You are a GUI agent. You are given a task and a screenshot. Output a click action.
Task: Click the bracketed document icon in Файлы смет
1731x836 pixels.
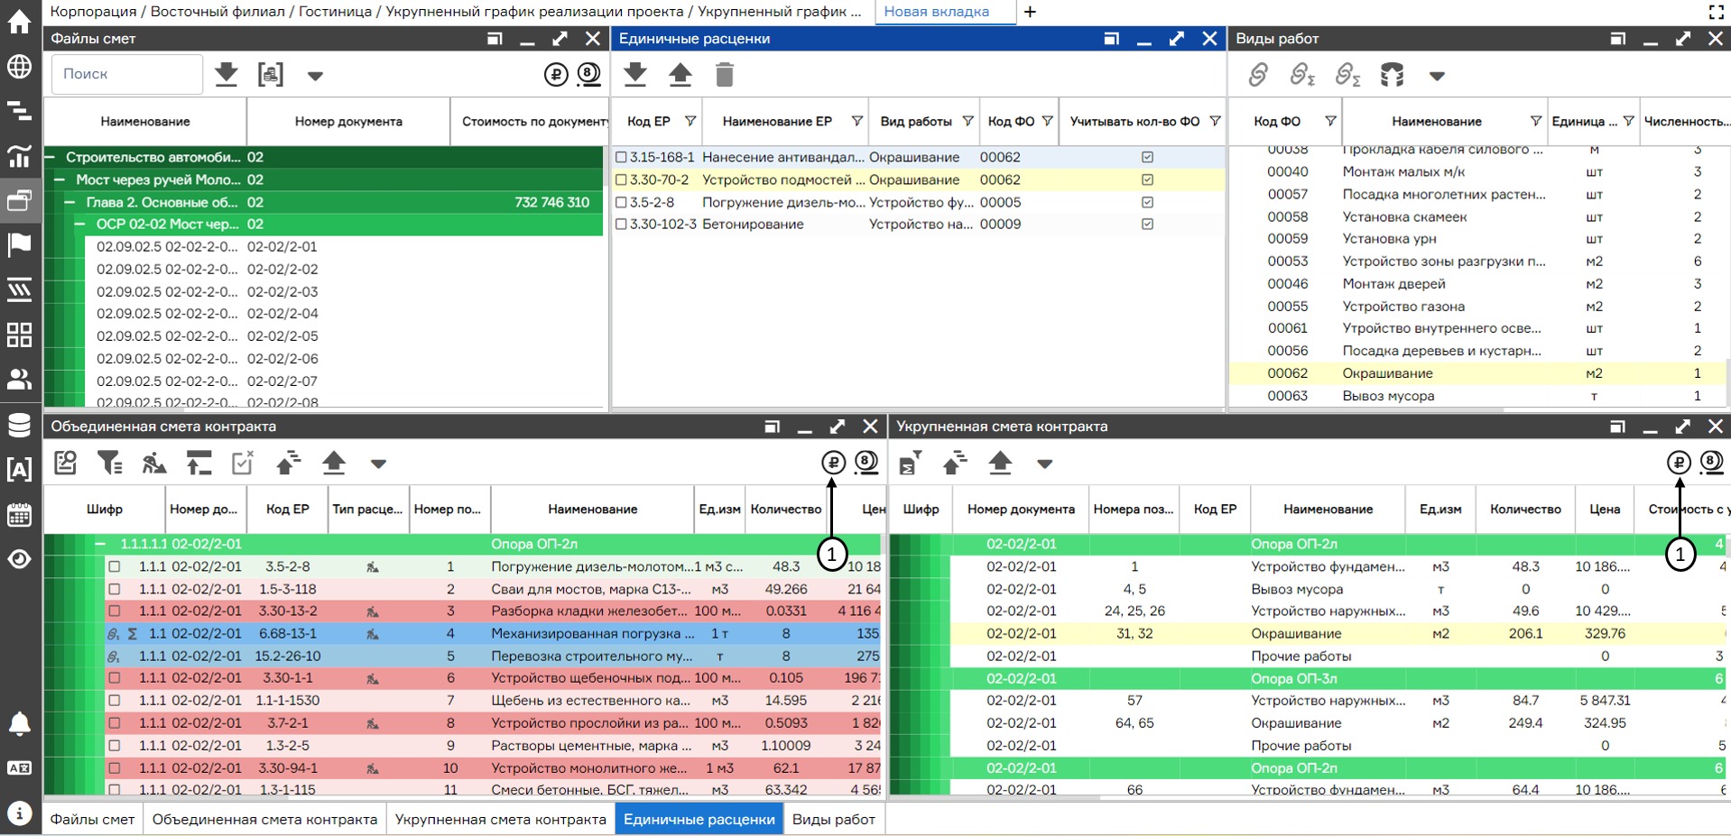271,74
